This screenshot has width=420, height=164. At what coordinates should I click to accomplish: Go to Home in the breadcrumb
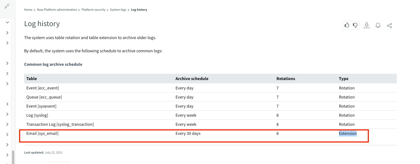pyautogui.click(x=28, y=10)
